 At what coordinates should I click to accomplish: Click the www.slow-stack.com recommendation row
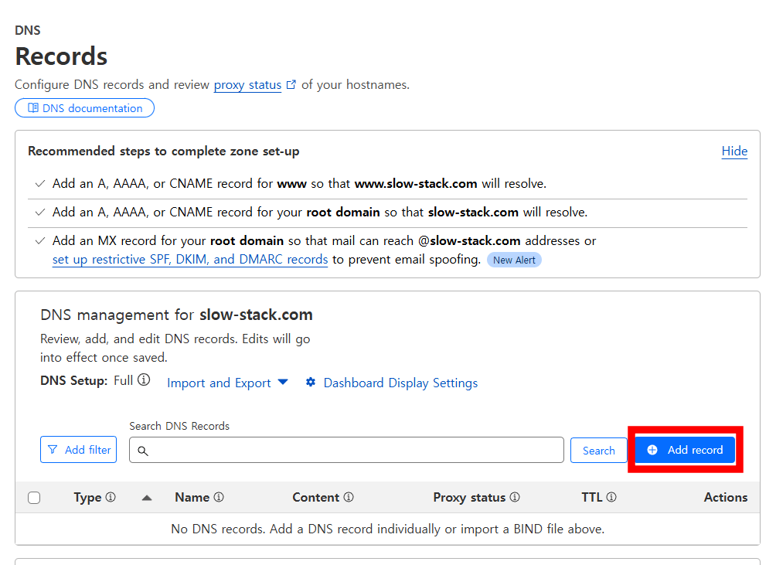click(x=387, y=183)
